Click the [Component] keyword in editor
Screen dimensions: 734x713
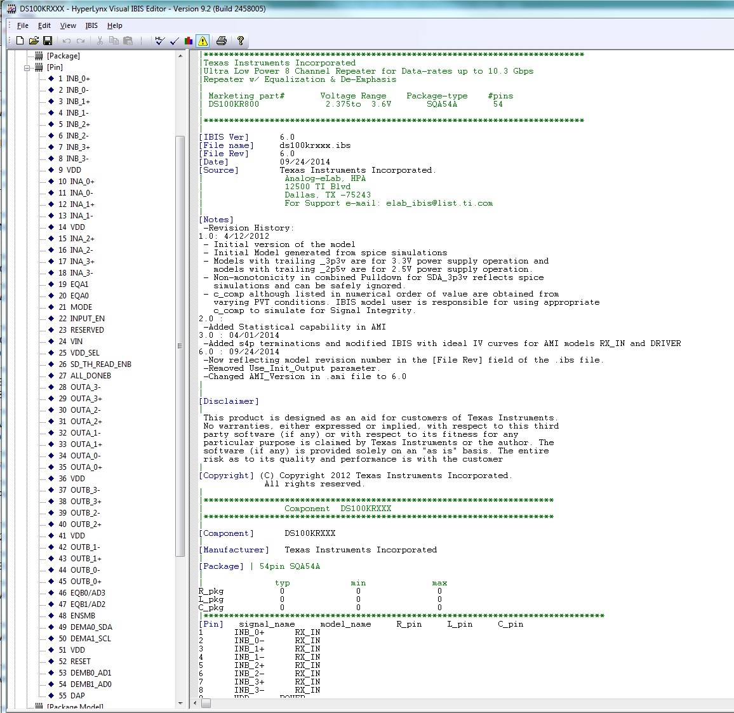226,533
